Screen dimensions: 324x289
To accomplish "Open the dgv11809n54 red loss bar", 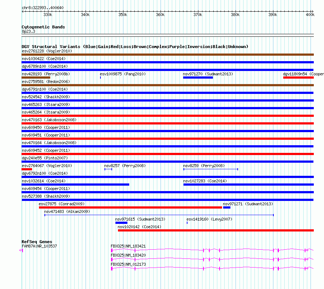I will [x=299, y=78].
